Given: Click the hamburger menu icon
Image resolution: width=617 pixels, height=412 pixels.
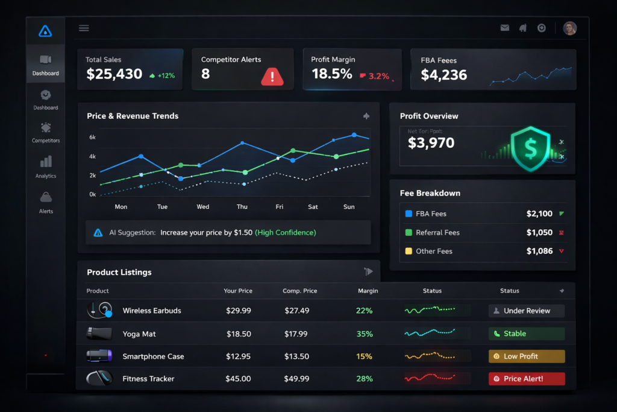Looking at the screenshot, I should click(x=84, y=28).
